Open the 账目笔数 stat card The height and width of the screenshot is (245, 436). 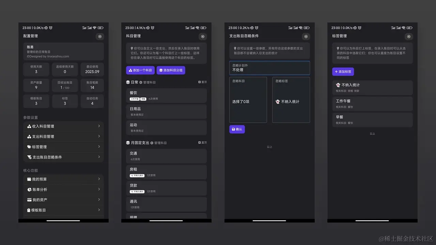[x=92, y=85]
